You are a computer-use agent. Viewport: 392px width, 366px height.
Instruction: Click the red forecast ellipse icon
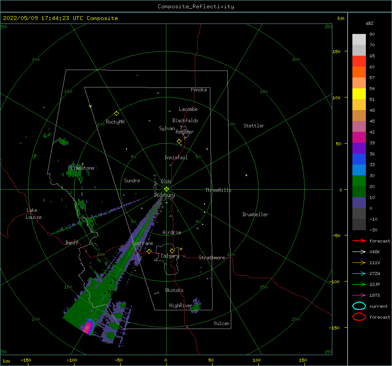(359, 317)
